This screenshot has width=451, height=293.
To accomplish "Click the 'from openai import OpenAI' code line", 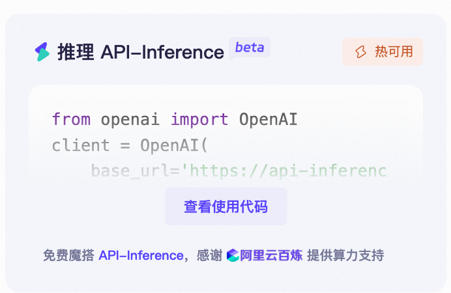I will [175, 119].
